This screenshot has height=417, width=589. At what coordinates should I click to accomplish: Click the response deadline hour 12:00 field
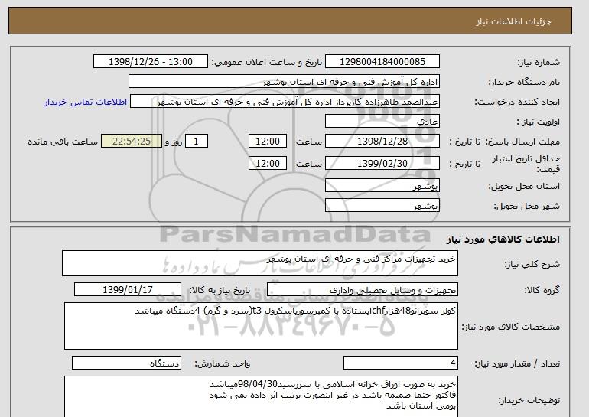click(268, 142)
